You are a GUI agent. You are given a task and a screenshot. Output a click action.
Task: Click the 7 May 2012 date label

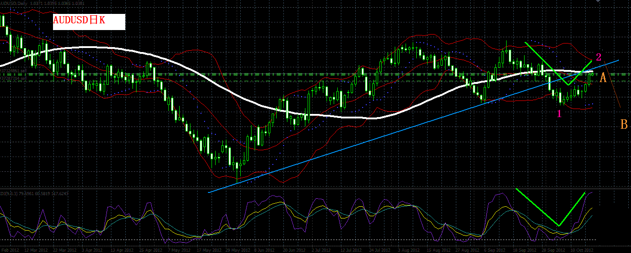(x=180, y=250)
